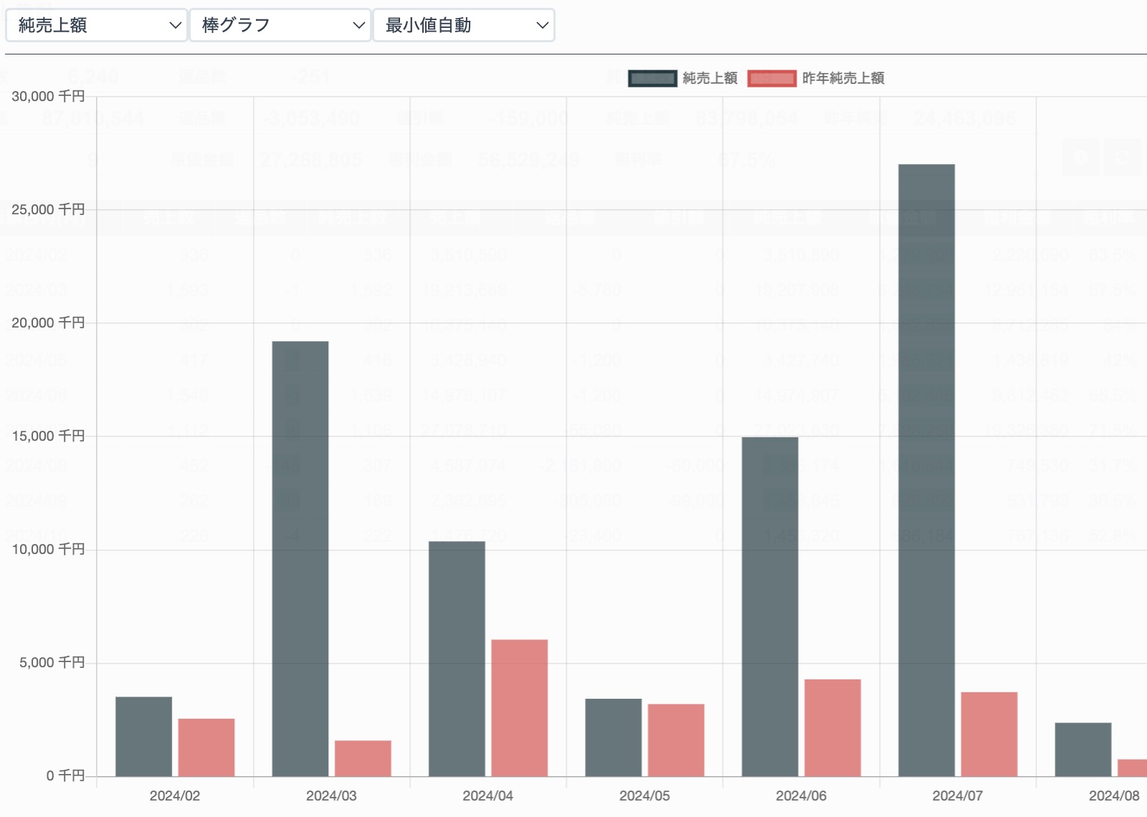Toggle the 純売上額 series via legend label
Screen dimensions: 1147x817
point(710,78)
